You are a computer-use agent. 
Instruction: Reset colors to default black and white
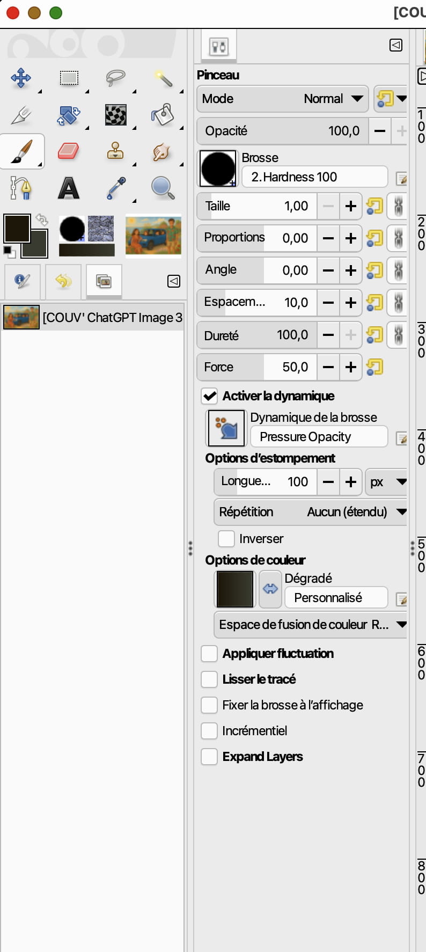[9, 251]
